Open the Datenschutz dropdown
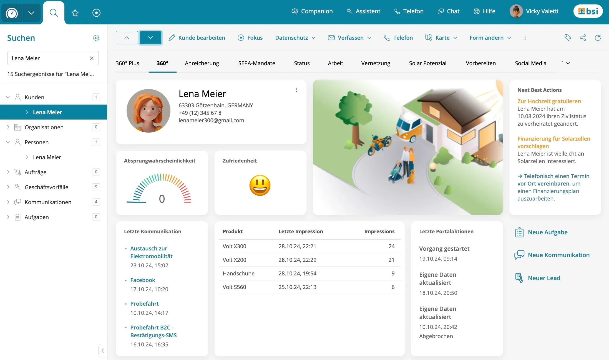Viewport: 609px width, 360px height. (295, 38)
